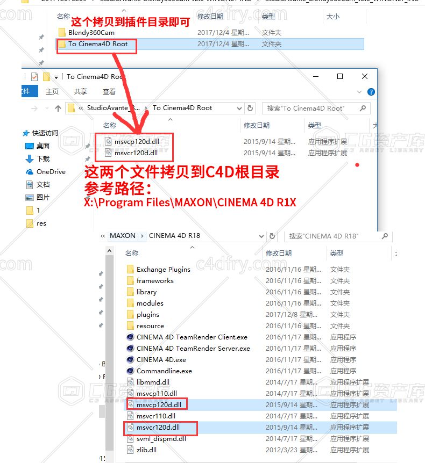Open 图片 in the navigation pane
The width and height of the screenshot is (425, 463).
point(38,198)
